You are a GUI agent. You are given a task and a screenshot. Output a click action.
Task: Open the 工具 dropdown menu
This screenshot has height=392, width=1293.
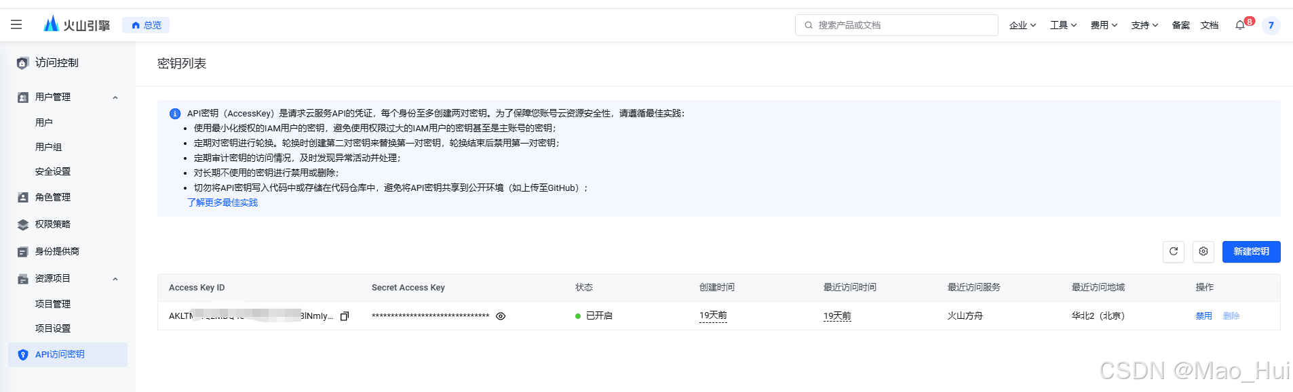[x=1063, y=25]
